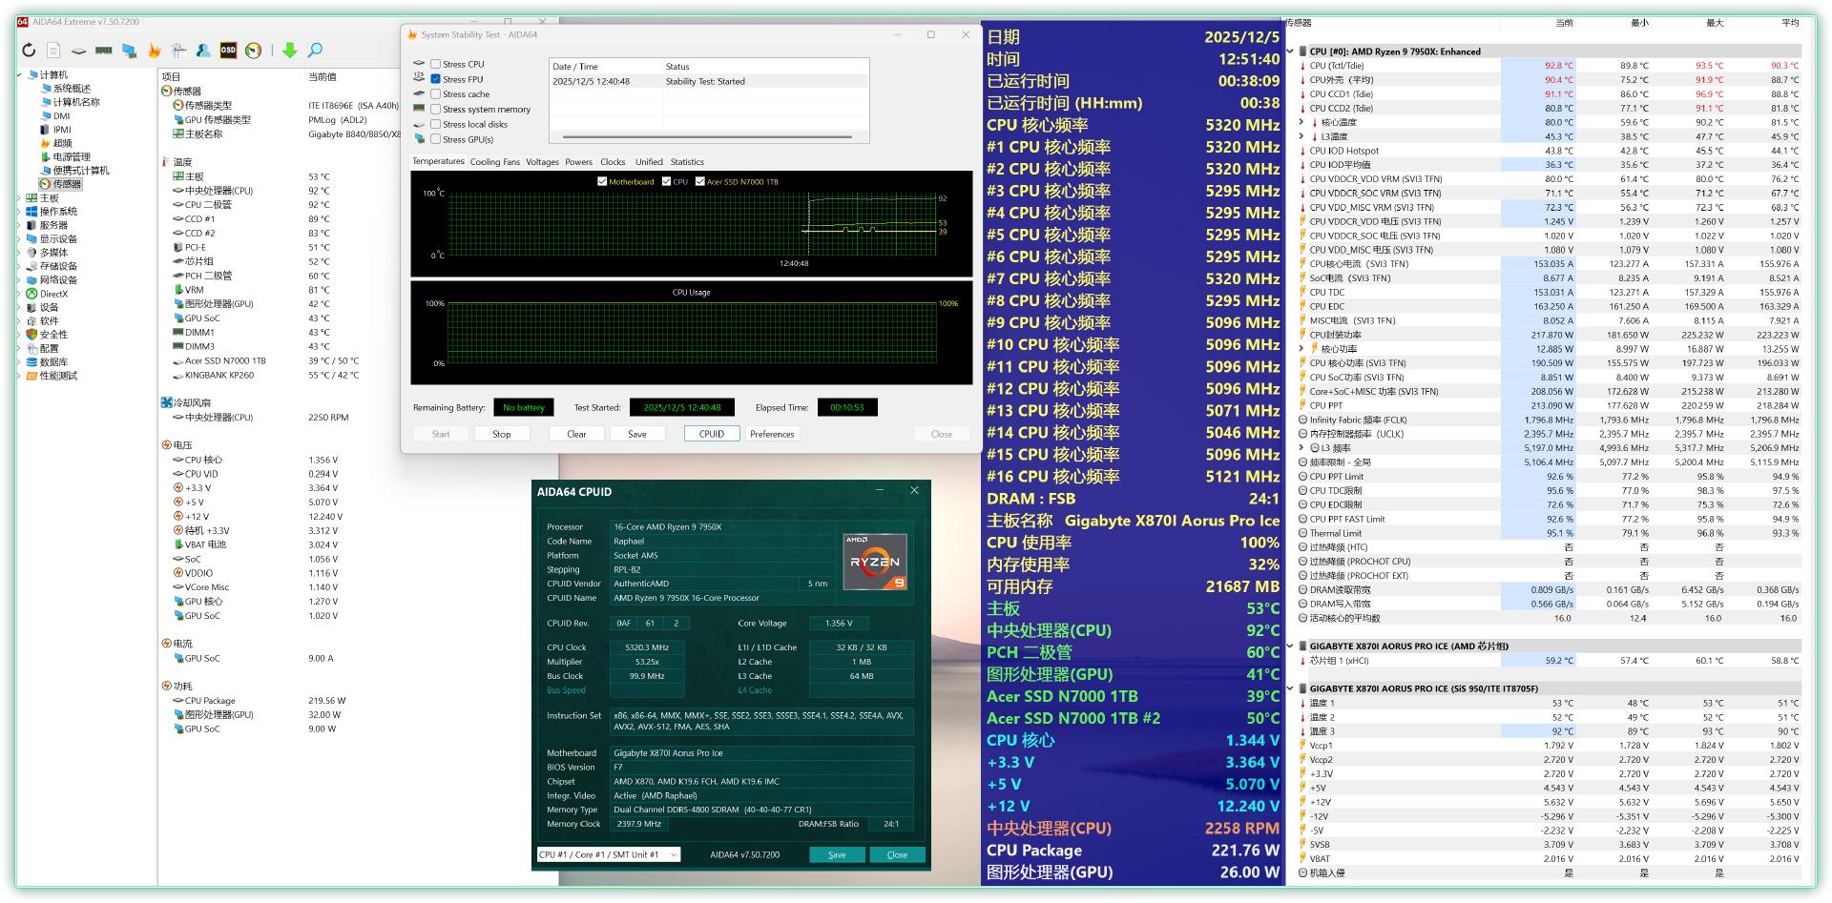The image size is (1832, 903).
Task: Click the green download arrow update icon
Action: [290, 51]
